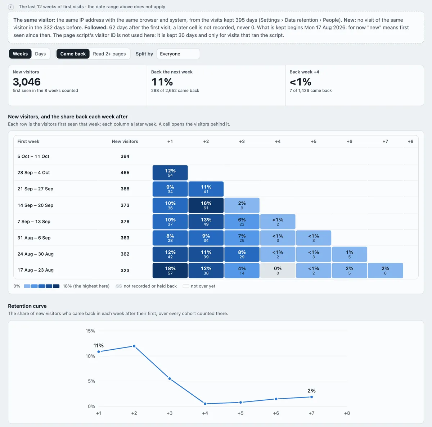Open the 17 Aug – 23 Aug +2 cell, 12%
The height and width of the screenshot is (427, 432).
(206, 271)
